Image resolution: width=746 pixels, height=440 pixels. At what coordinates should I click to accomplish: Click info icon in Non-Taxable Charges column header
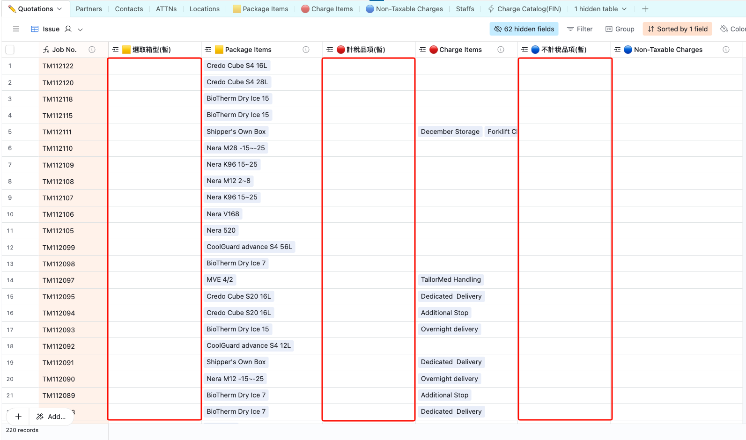coord(726,50)
